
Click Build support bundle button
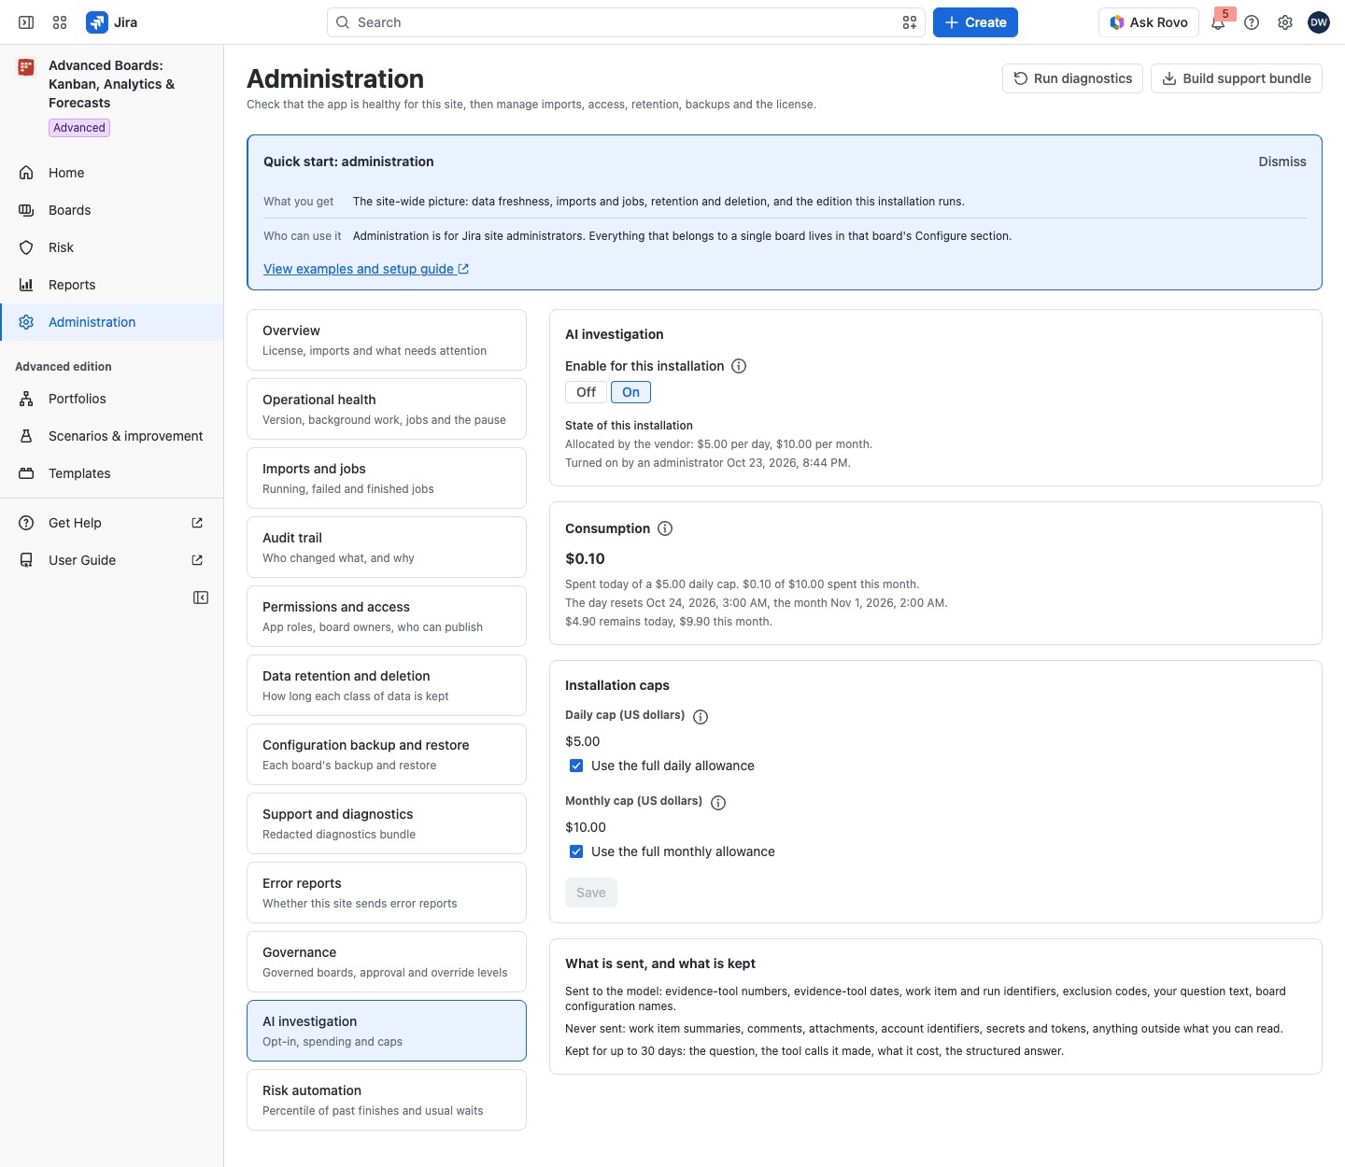click(x=1237, y=78)
